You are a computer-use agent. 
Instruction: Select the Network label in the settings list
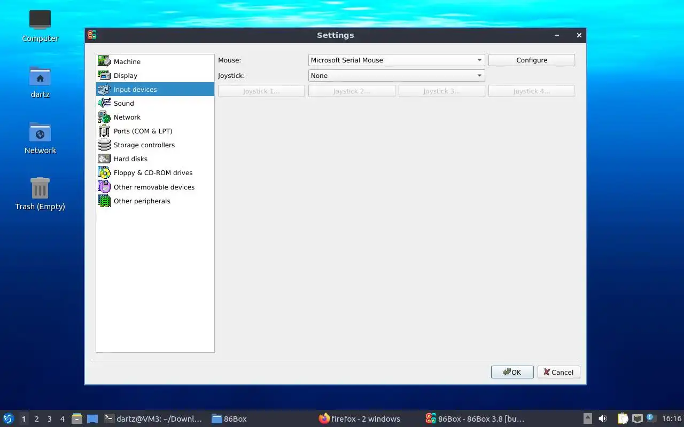(127, 117)
